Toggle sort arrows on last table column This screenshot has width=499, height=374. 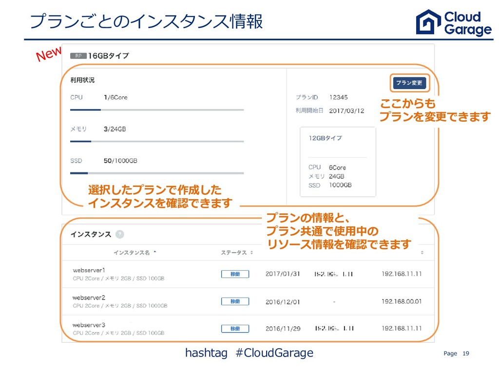coord(422,253)
